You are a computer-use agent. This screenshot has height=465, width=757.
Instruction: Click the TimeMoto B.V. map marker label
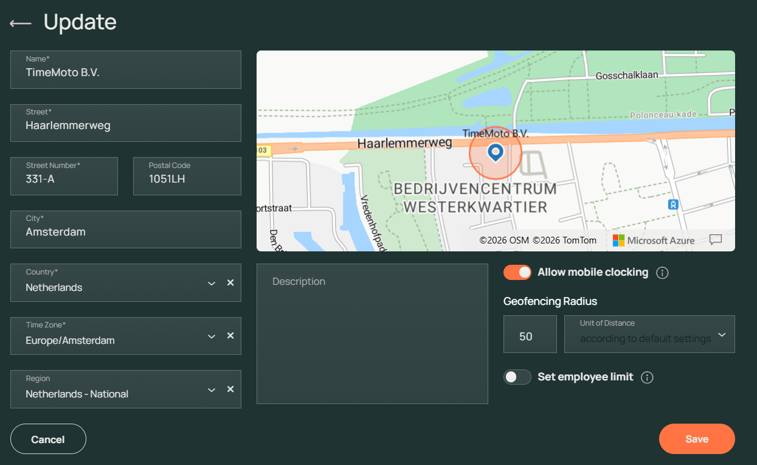(496, 133)
